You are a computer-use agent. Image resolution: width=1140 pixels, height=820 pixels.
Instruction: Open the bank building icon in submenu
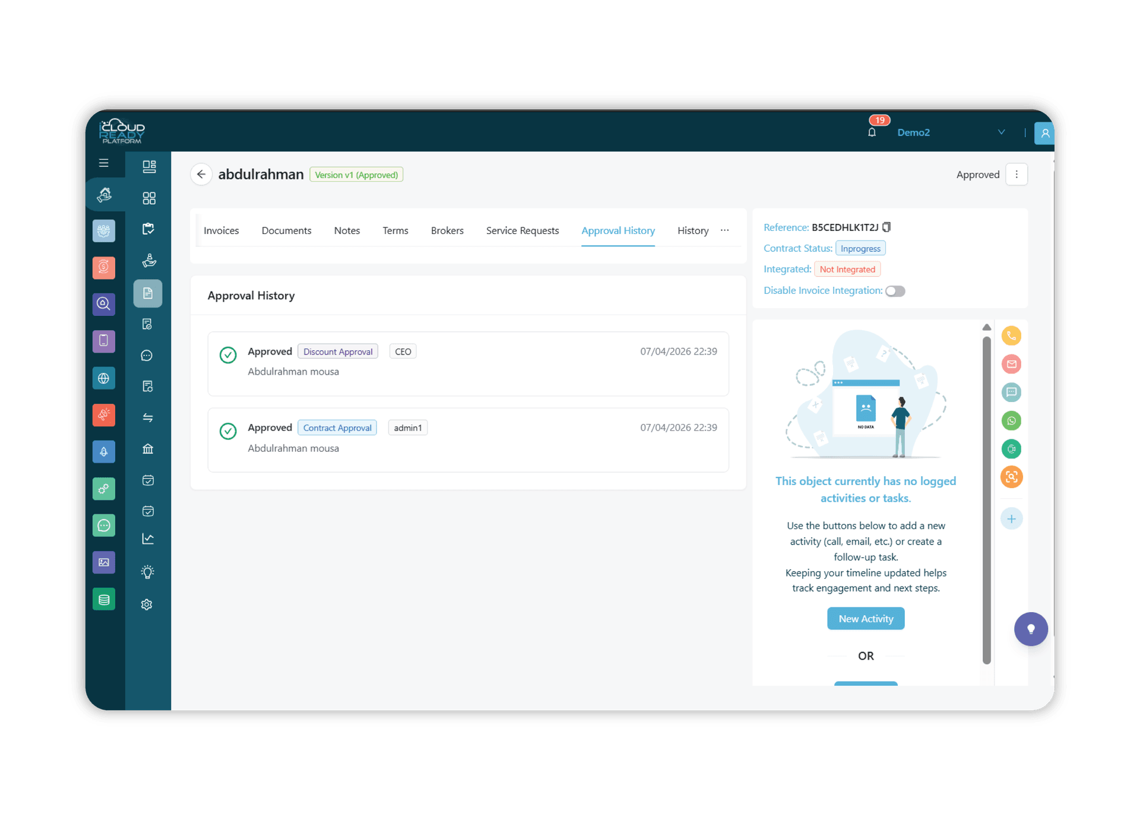(x=148, y=449)
